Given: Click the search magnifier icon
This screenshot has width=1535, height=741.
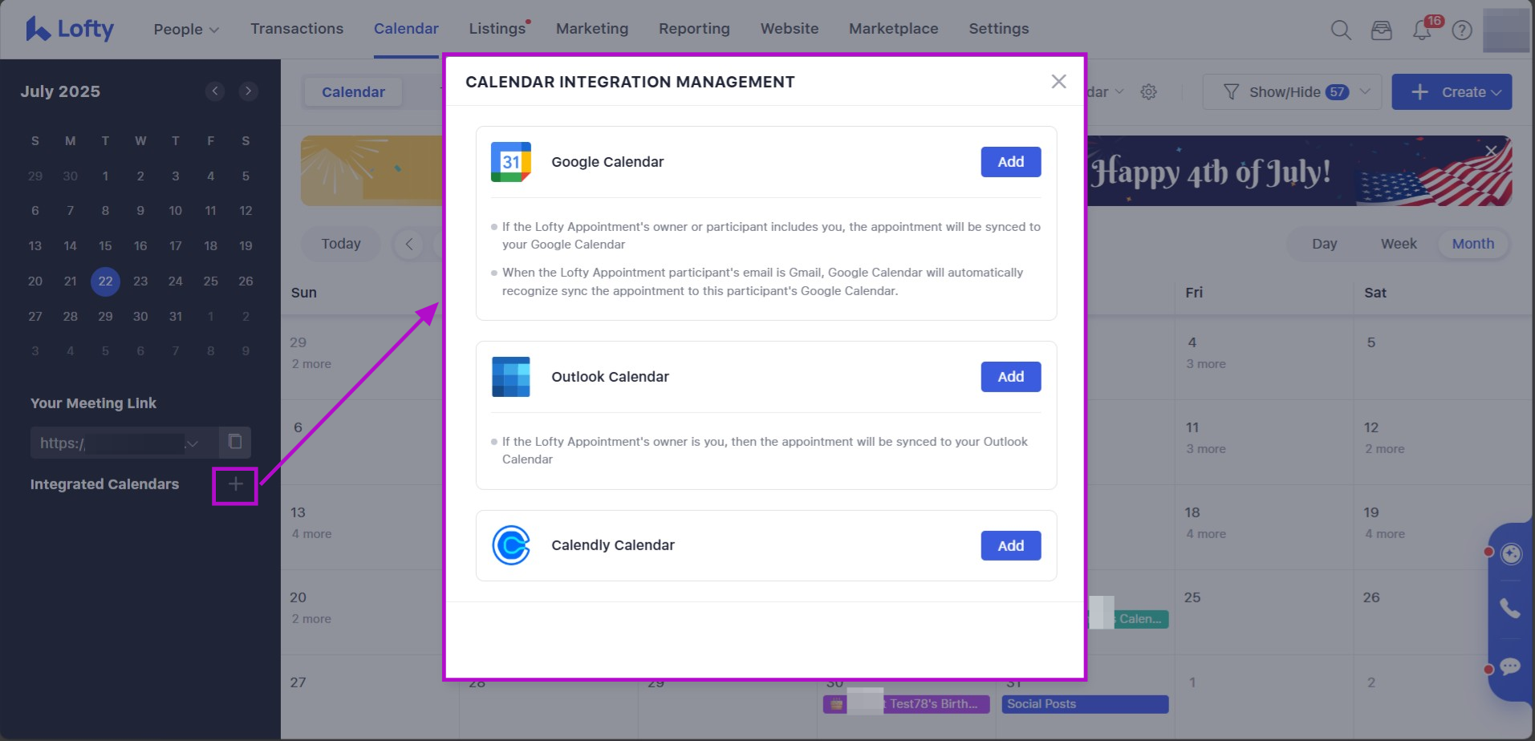Looking at the screenshot, I should [1341, 30].
